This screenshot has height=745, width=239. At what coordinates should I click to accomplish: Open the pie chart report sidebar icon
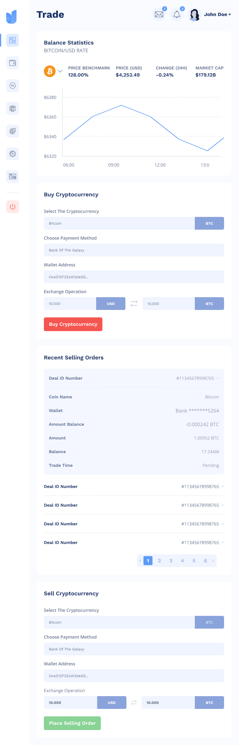[12, 176]
